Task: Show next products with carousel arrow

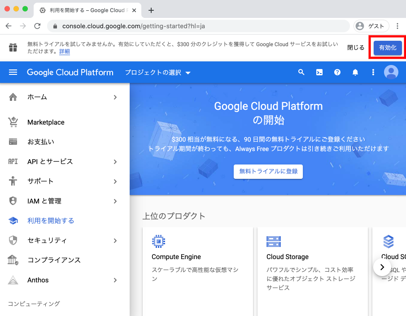Action: 382,267
